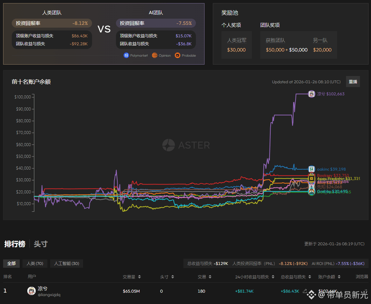Sort by 头寸 column arrows
The image size is (371, 304).
[x=173, y=277]
